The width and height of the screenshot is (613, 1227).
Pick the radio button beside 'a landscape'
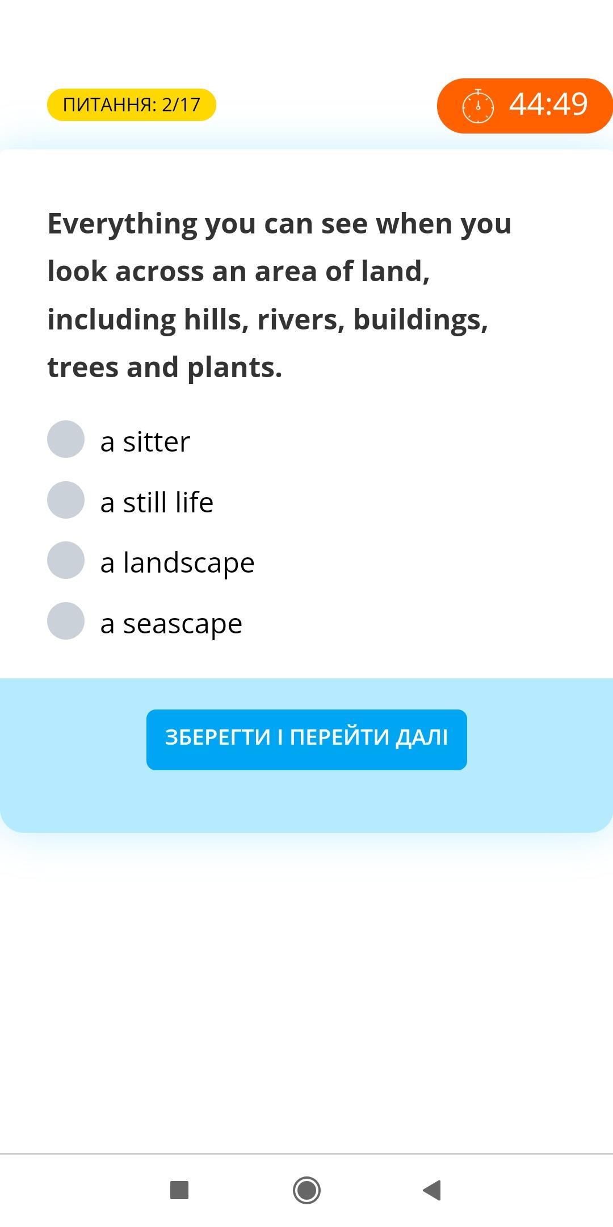tap(66, 560)
